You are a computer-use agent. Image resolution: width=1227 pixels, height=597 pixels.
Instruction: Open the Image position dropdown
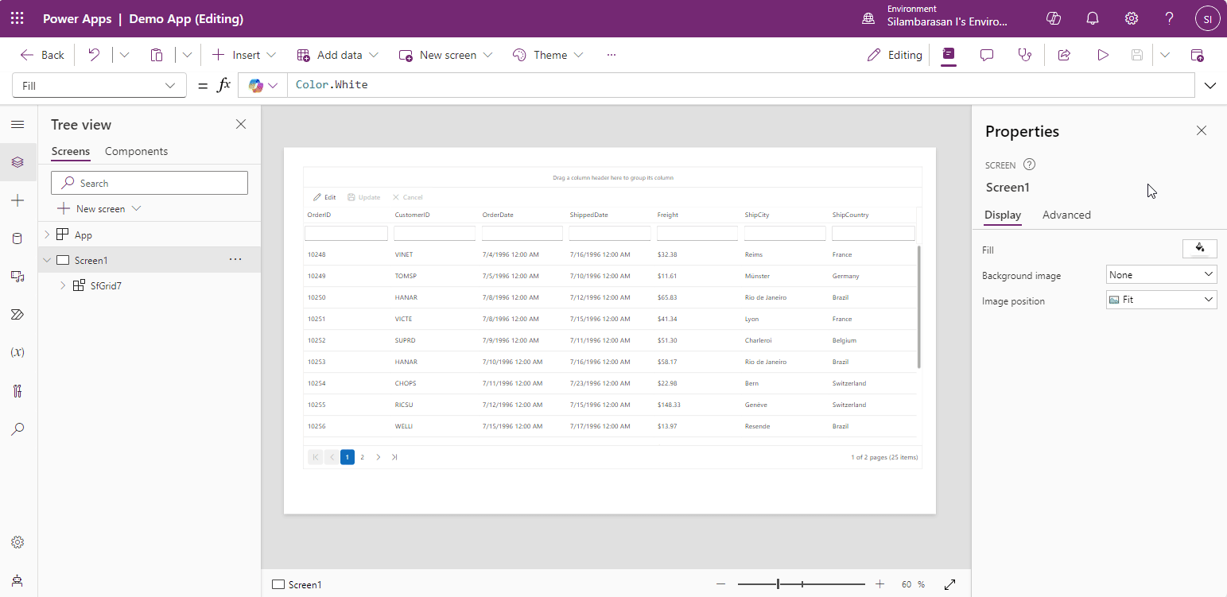[x=1161, y=300]
